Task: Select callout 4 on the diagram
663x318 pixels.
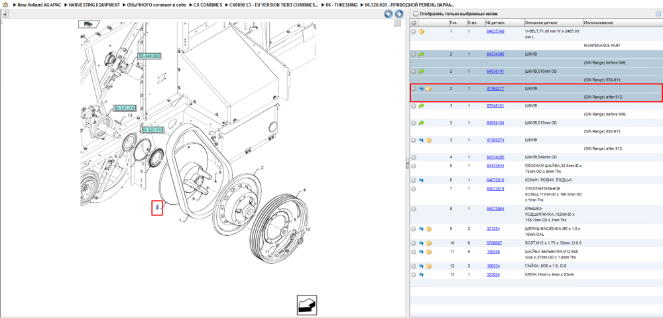Action: [x=304, y=190]
